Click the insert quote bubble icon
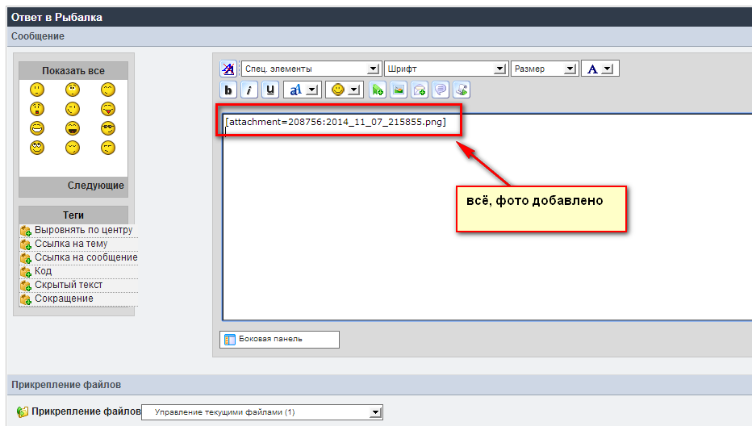Viewport: 752px width, 426px height. click(441, 90)
